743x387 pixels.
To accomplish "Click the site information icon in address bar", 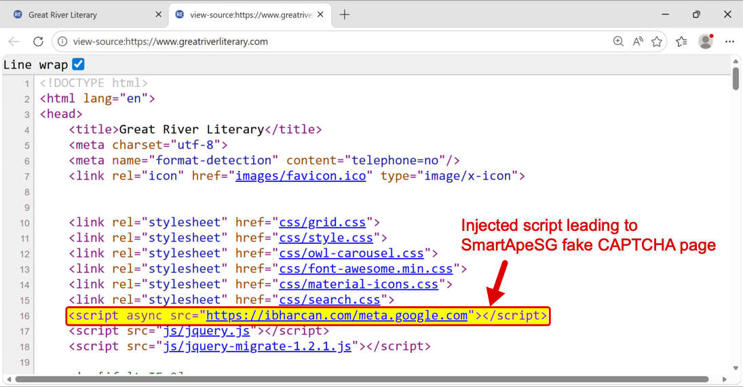I will click(62, 41).
